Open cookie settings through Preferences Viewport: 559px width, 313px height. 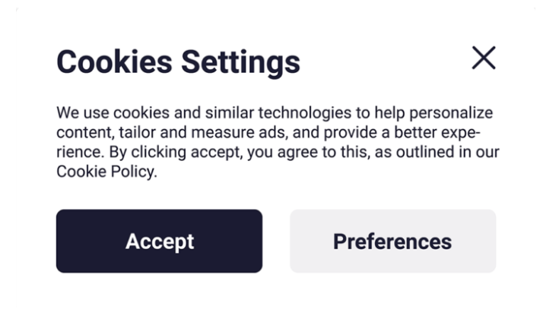pyautogui.click(x=392, y=242)
